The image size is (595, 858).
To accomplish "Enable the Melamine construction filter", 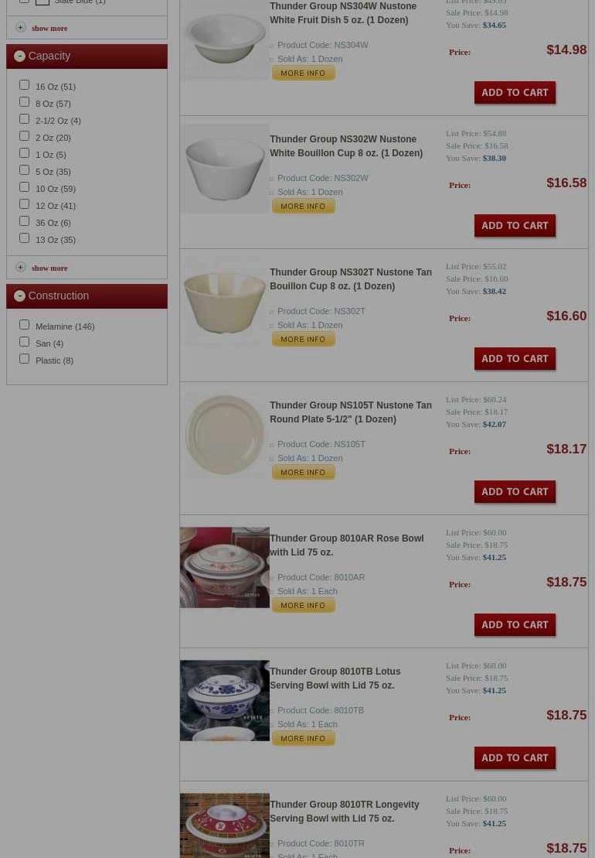I will [x=24, y=324].
